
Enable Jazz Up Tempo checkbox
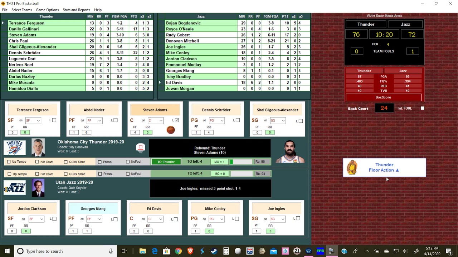pyautogui.click(x=9, y=174)
